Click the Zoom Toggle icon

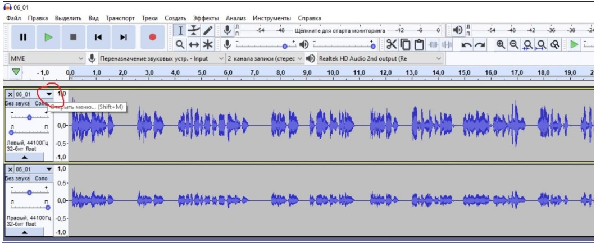point(555,45)
